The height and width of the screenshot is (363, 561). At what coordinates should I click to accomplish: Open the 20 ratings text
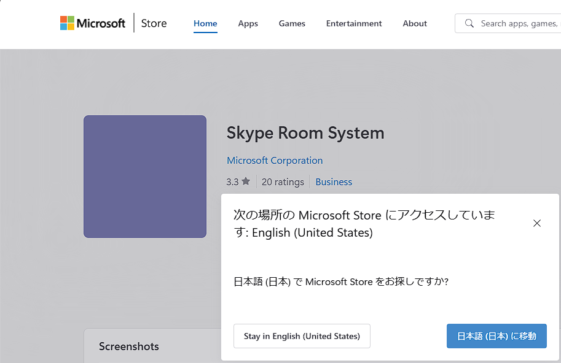[x=283, y=182]
